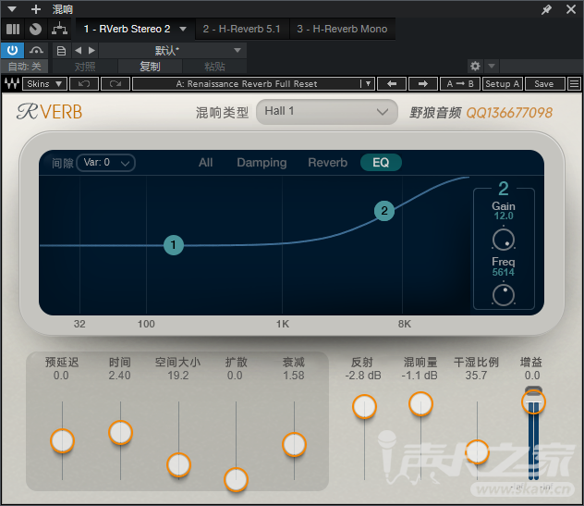Open the Renaissance Reverb Full Reset preset list
The width and height of the screenshot is (584, 506).
253,84
